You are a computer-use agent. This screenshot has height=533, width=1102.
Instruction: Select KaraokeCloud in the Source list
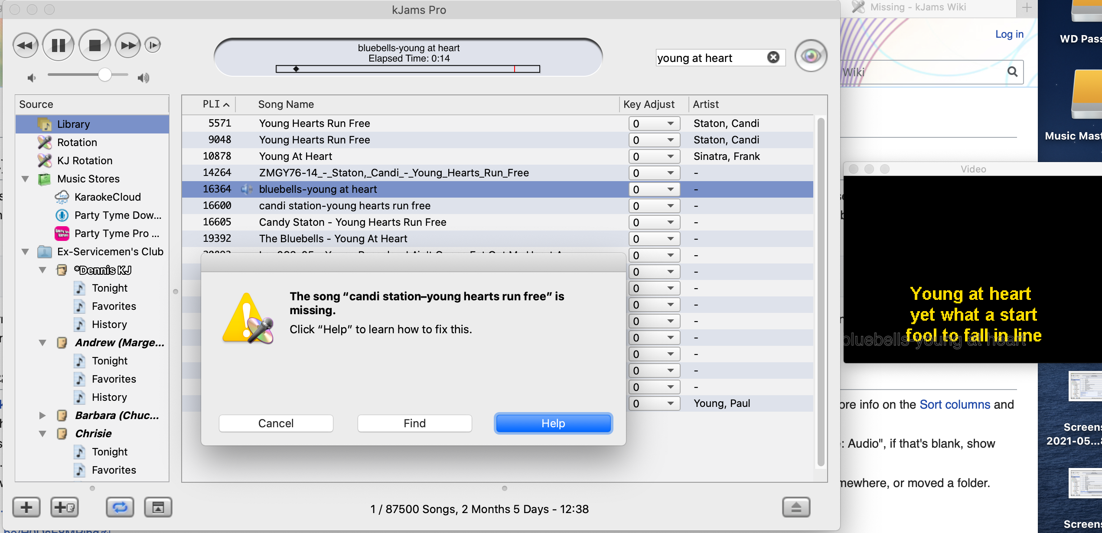pos(108,197)
